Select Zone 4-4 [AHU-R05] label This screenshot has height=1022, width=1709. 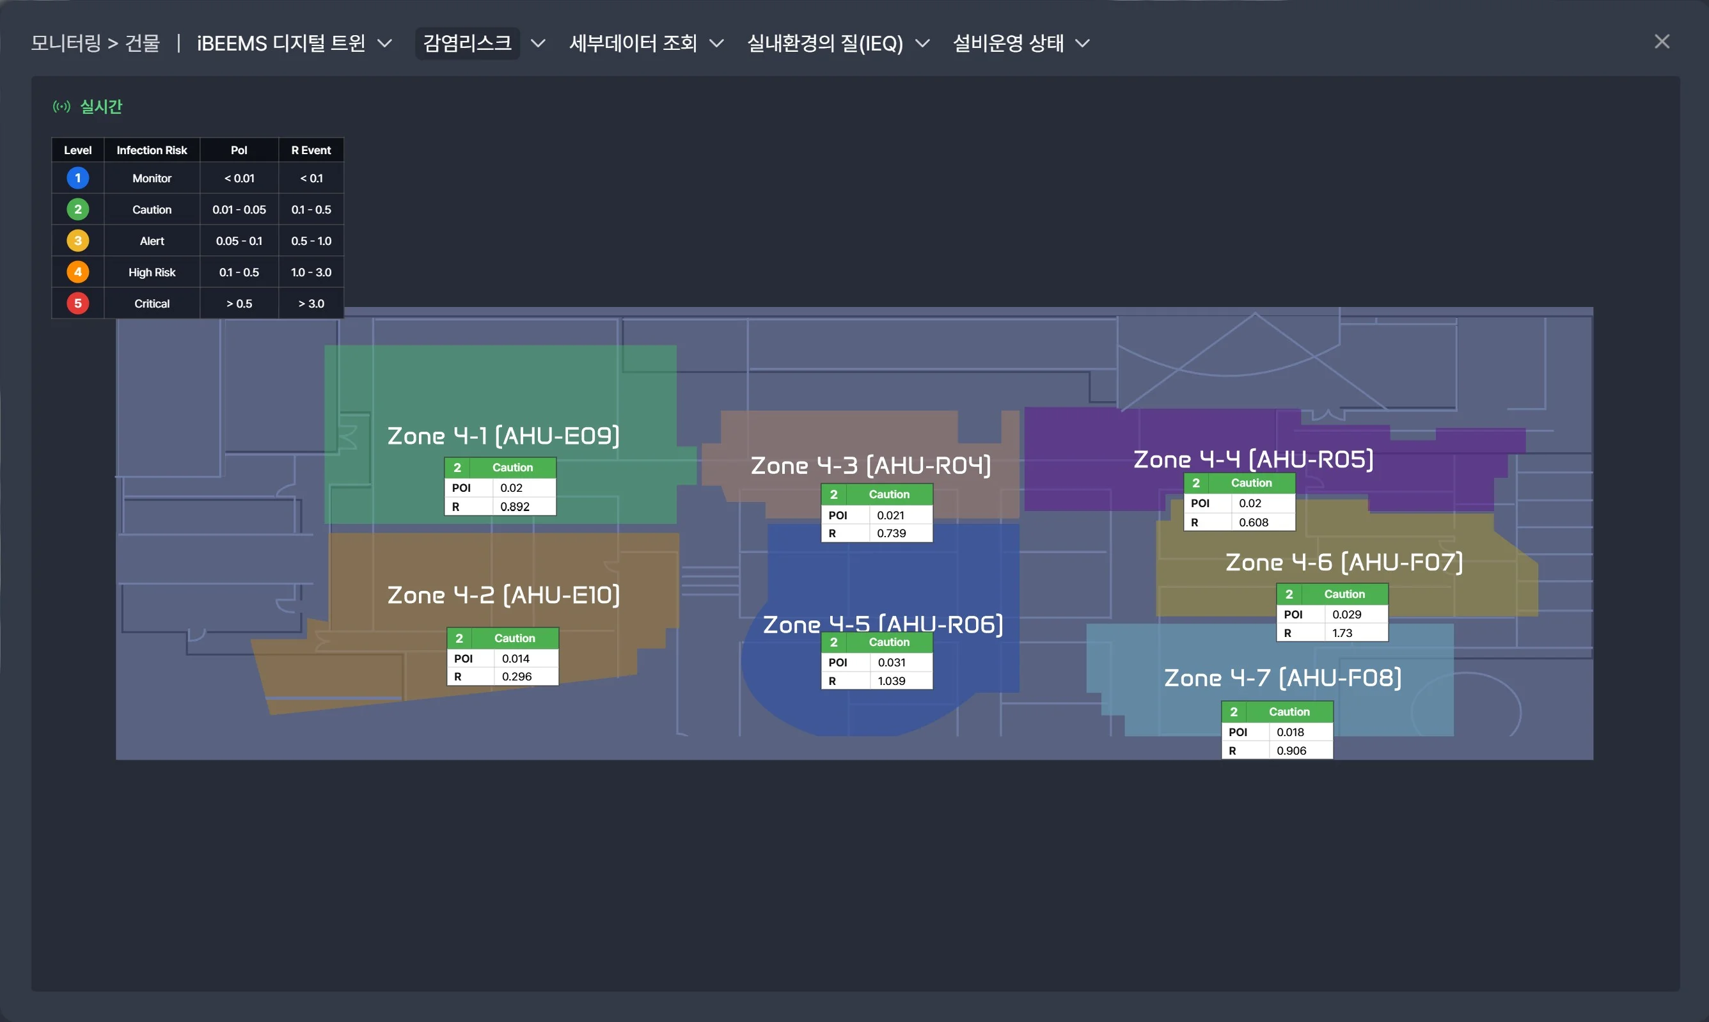[x=1253, y=459]
